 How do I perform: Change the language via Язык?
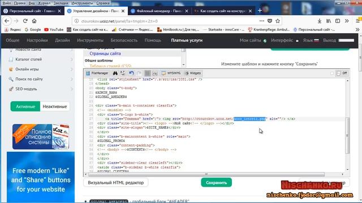pyautogui.click(x=311, y=40)
